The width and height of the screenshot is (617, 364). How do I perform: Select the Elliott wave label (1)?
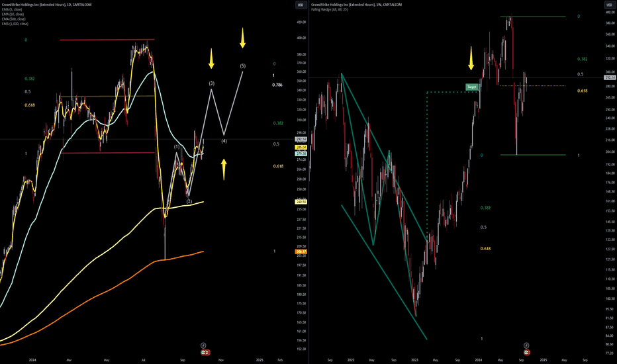click(177, 147)
